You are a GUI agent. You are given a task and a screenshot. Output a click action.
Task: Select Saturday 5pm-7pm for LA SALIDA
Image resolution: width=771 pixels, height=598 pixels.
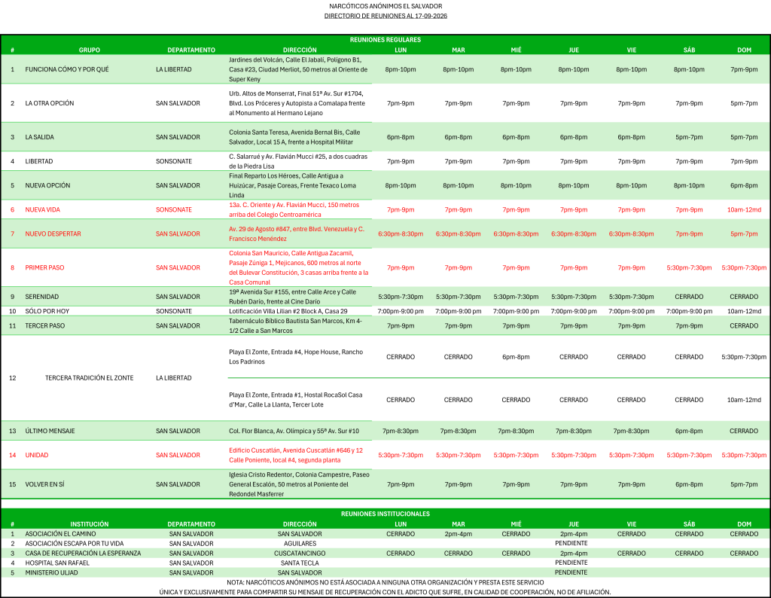689,137
